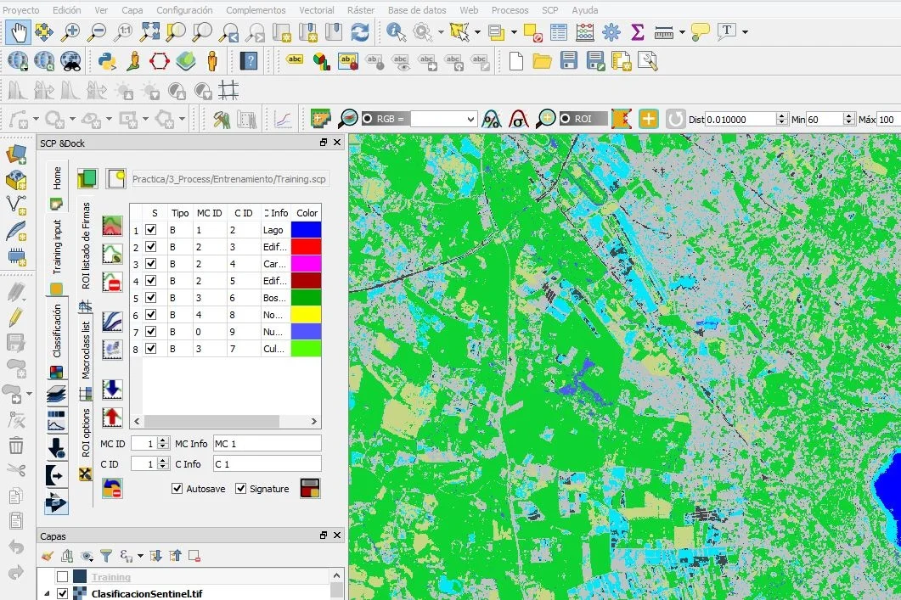
Task: Create new project blank page icon
Action: tap(516, 61)
